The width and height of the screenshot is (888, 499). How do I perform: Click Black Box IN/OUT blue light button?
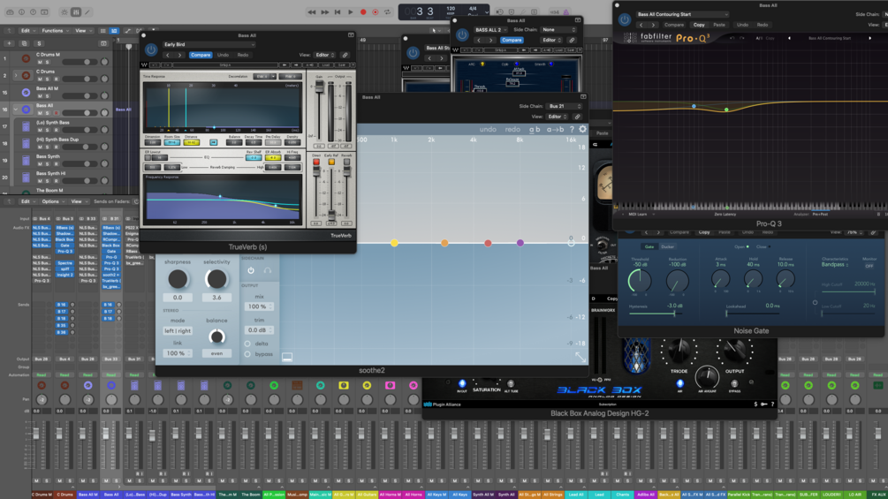pyautogui.click(x=462, y=383)
